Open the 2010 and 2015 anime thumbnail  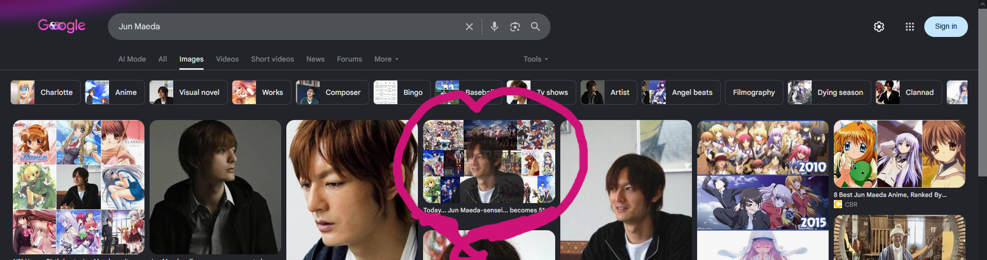coord(763,190)
